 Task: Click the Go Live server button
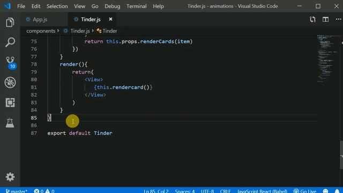[x=305, y=191]
